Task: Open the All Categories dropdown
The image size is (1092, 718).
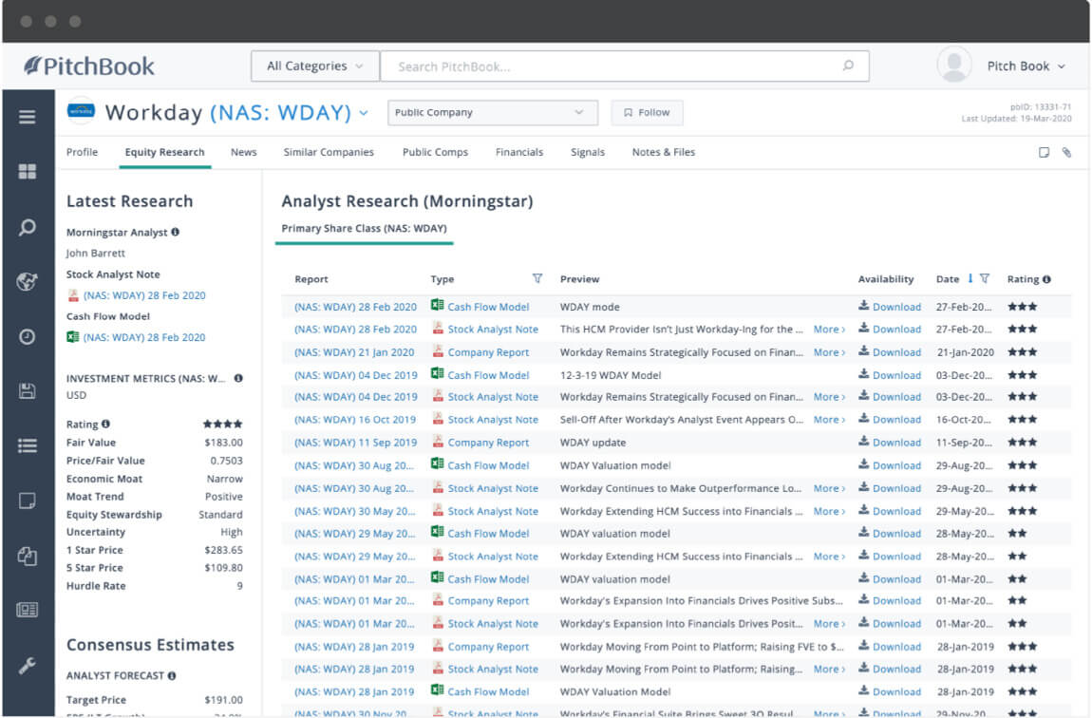Action: (x=314, y=66)
